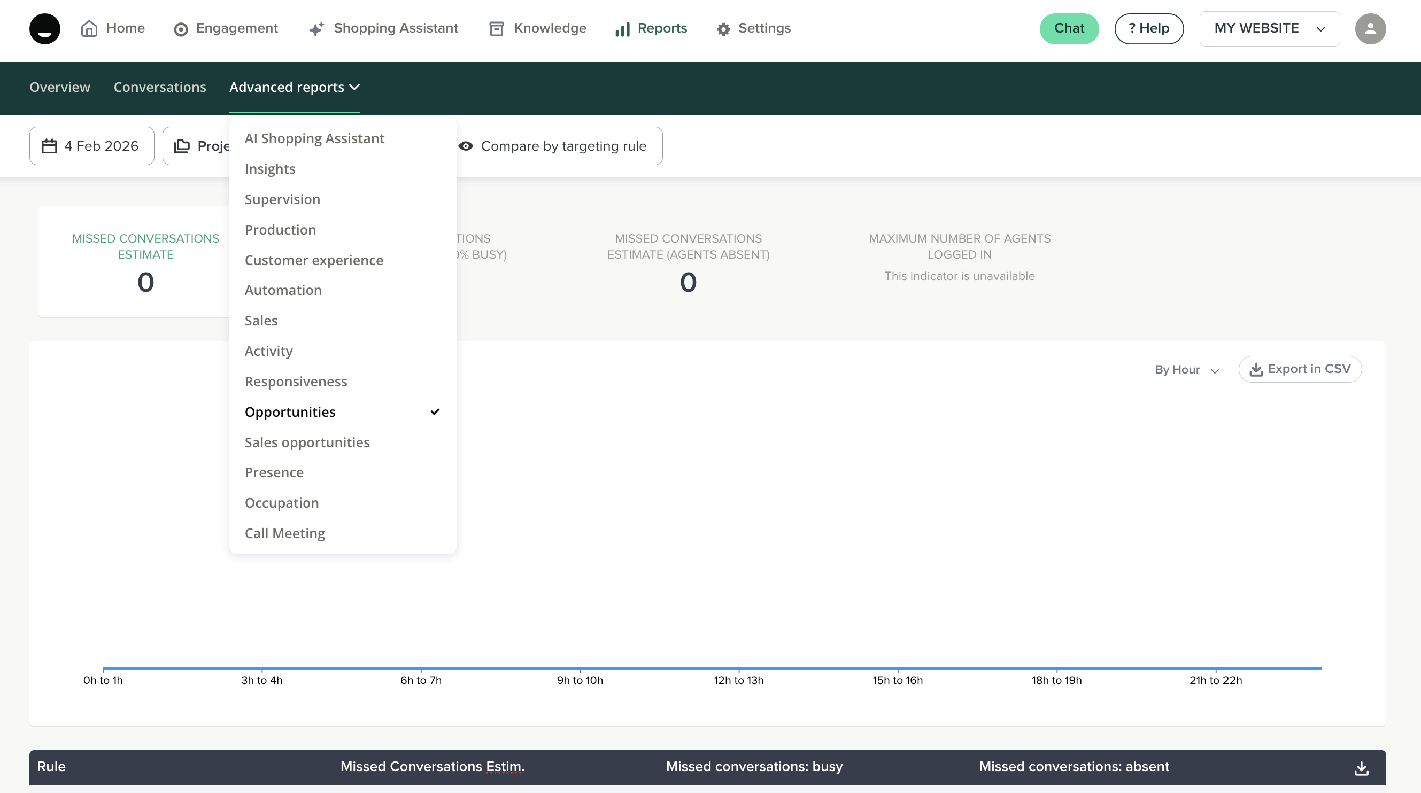Select the Missed Conversations Estimate card
This screenshot has width=1421, height=793.
click(x=145, y=262)
